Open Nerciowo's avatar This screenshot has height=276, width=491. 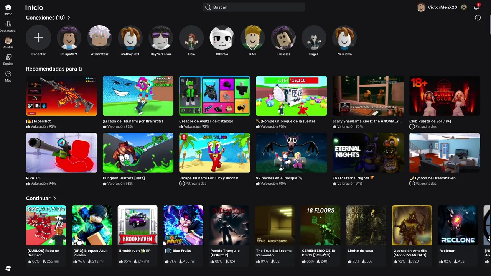click(344, 38)
